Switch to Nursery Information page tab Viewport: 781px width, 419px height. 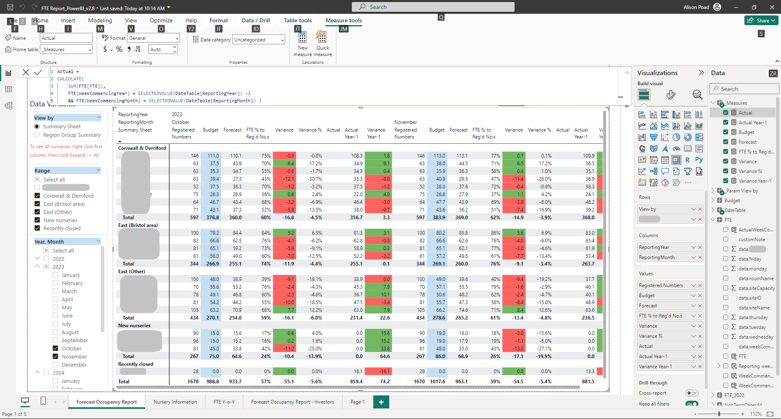click(x=175, y=402)
